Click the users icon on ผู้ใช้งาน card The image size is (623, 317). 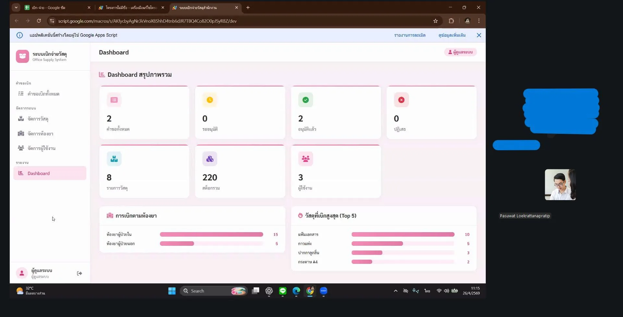click(x=305, y=159)
